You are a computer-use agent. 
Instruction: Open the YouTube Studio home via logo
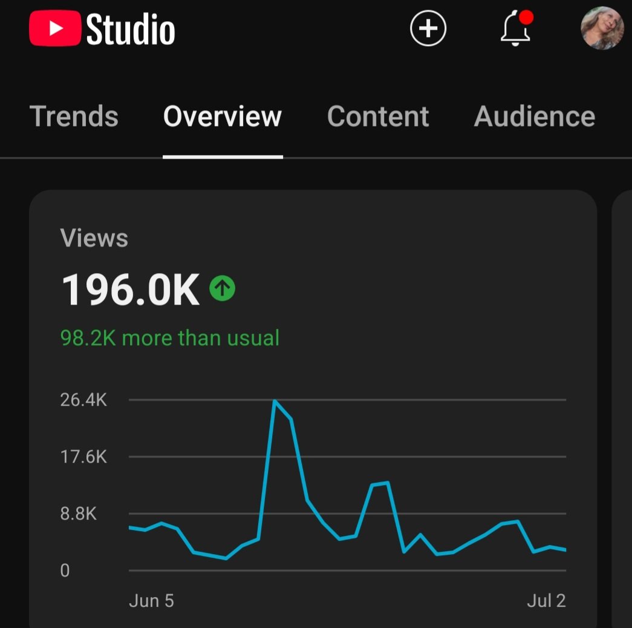click(103, 28)
